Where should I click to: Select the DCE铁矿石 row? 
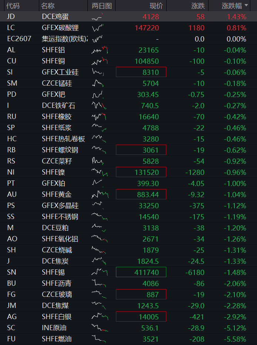coord(128,106)
